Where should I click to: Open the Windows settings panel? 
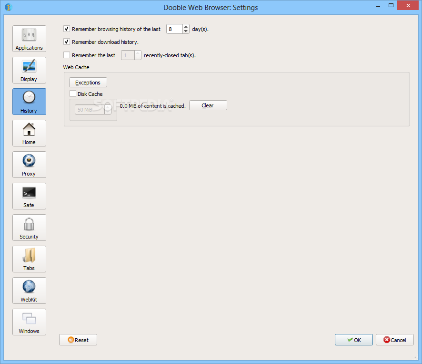point(29,322)
